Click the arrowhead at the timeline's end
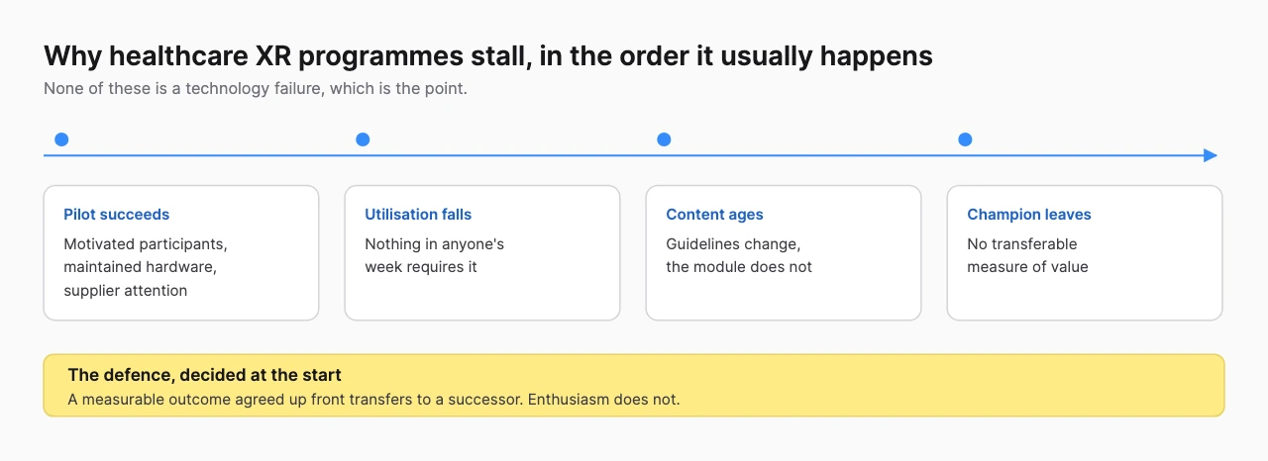Screen dimensions: 1268x461 pyautogui.click(x=1210, y=155)
